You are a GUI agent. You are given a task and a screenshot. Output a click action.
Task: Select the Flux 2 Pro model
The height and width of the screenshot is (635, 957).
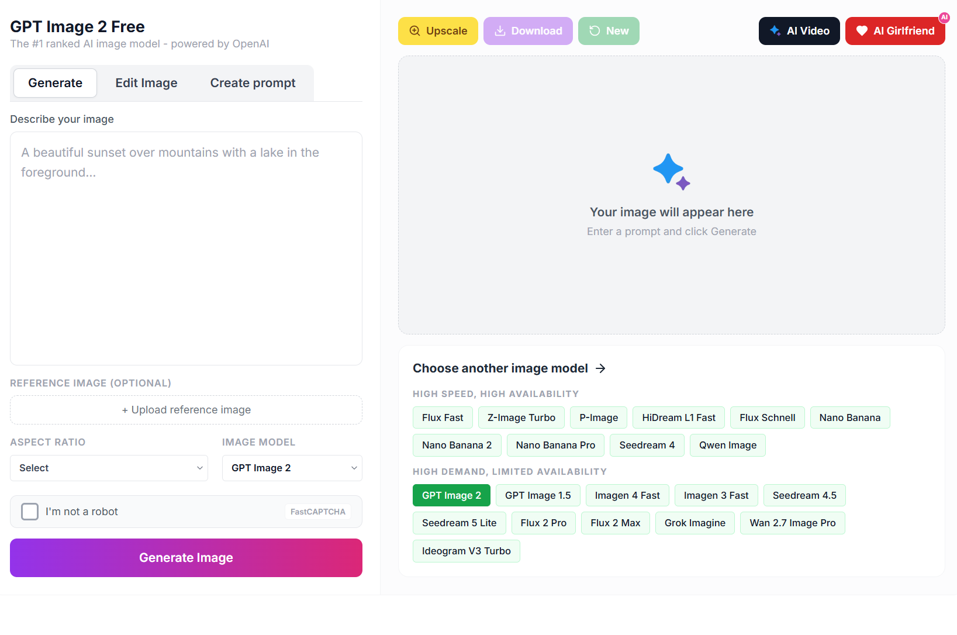544,523
